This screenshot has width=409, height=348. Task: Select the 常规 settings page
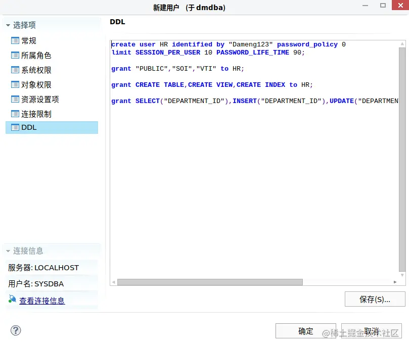(28, 40)
